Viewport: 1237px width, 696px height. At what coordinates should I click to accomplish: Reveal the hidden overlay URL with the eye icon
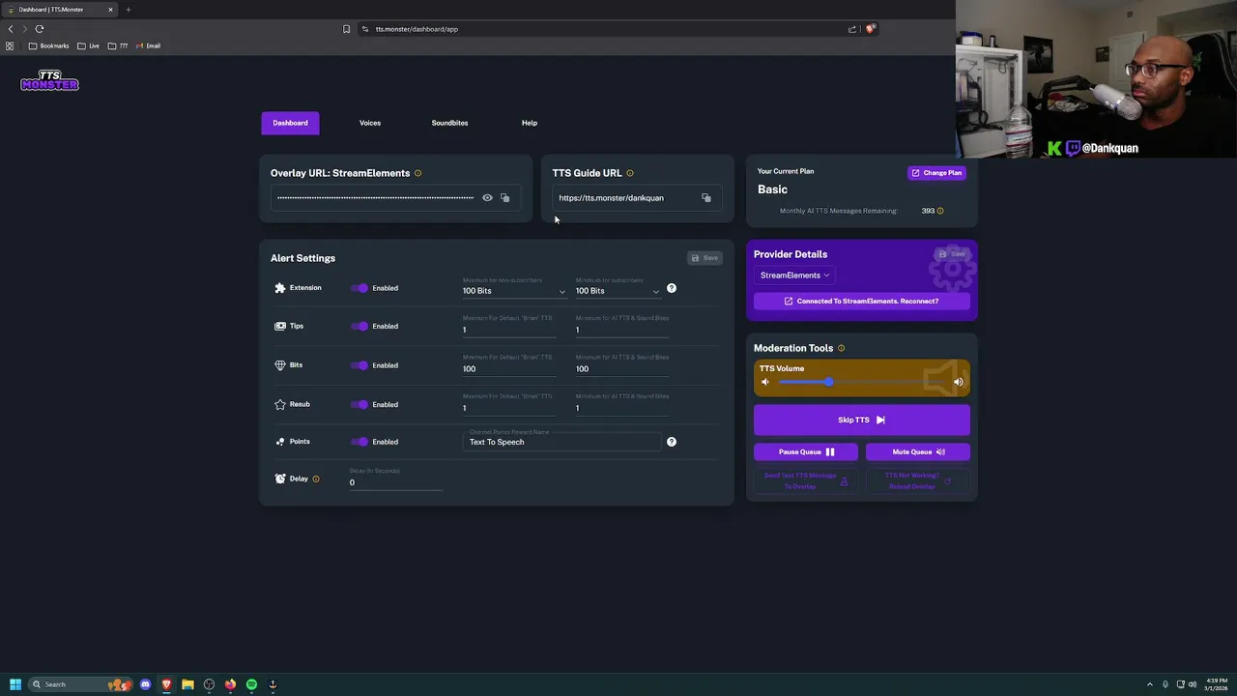[487, 198]
